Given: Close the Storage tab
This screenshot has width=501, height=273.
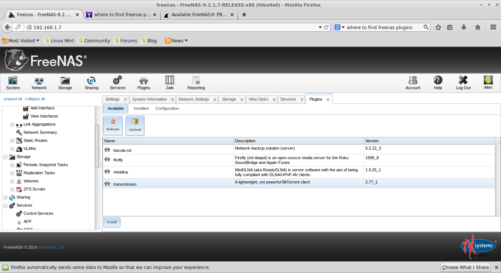Looking at the screenshot, I should tap(242, 99).
